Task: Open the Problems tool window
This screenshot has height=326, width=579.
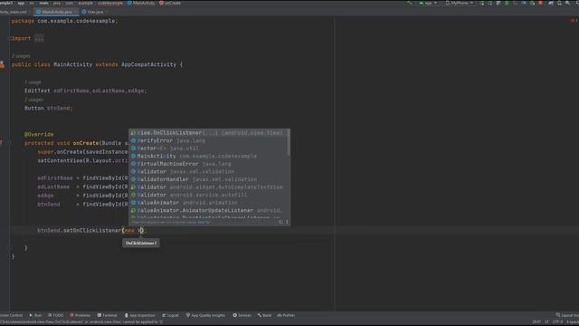Action: coord(81,315)
